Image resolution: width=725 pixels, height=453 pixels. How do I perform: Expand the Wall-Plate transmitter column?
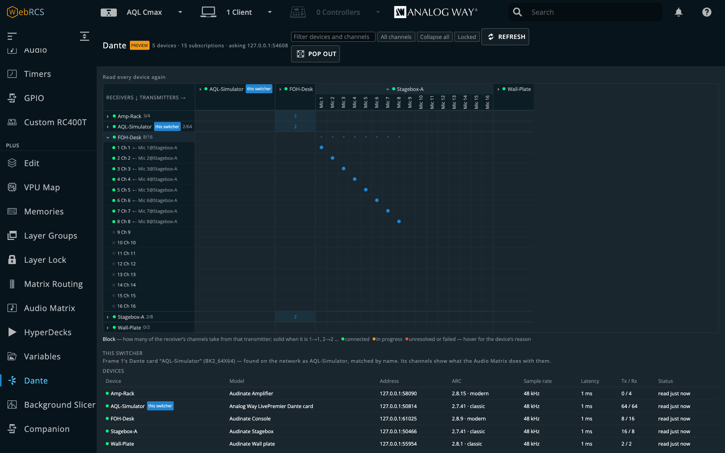(x=498, y=89)
